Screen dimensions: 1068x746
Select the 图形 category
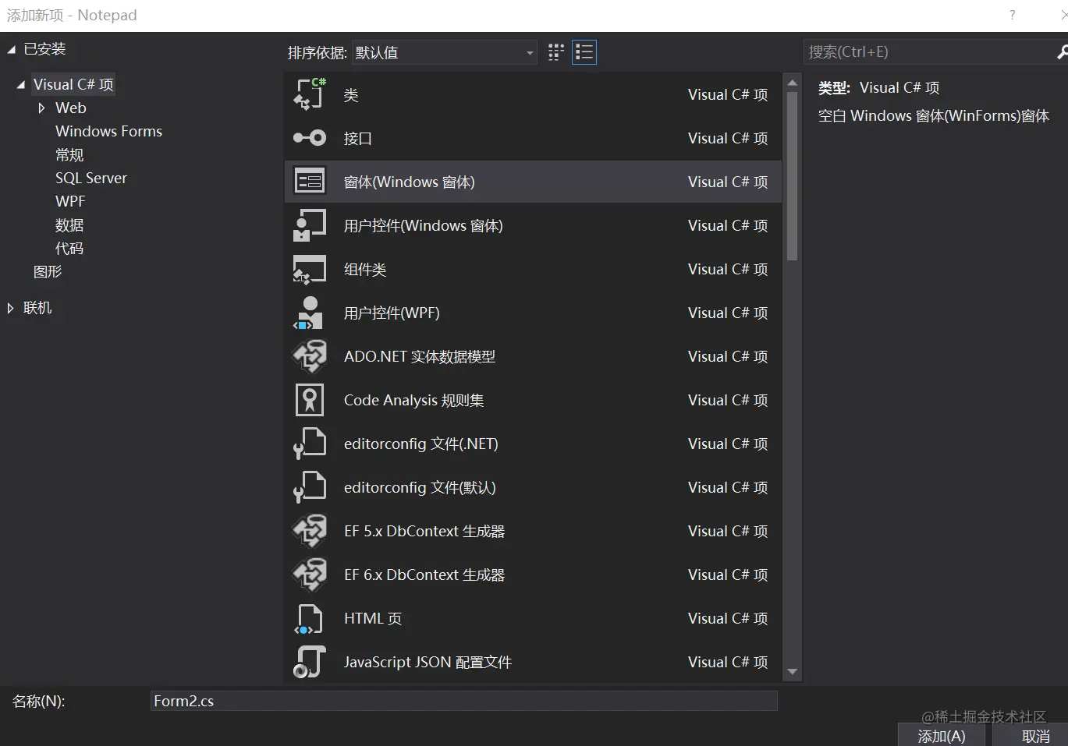(x=48, y=271)
